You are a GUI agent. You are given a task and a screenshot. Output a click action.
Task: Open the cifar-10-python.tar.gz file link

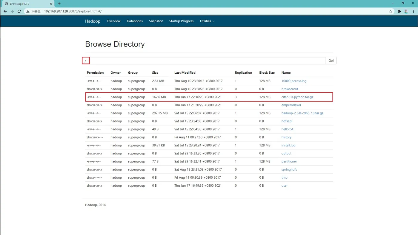point(297,97)
